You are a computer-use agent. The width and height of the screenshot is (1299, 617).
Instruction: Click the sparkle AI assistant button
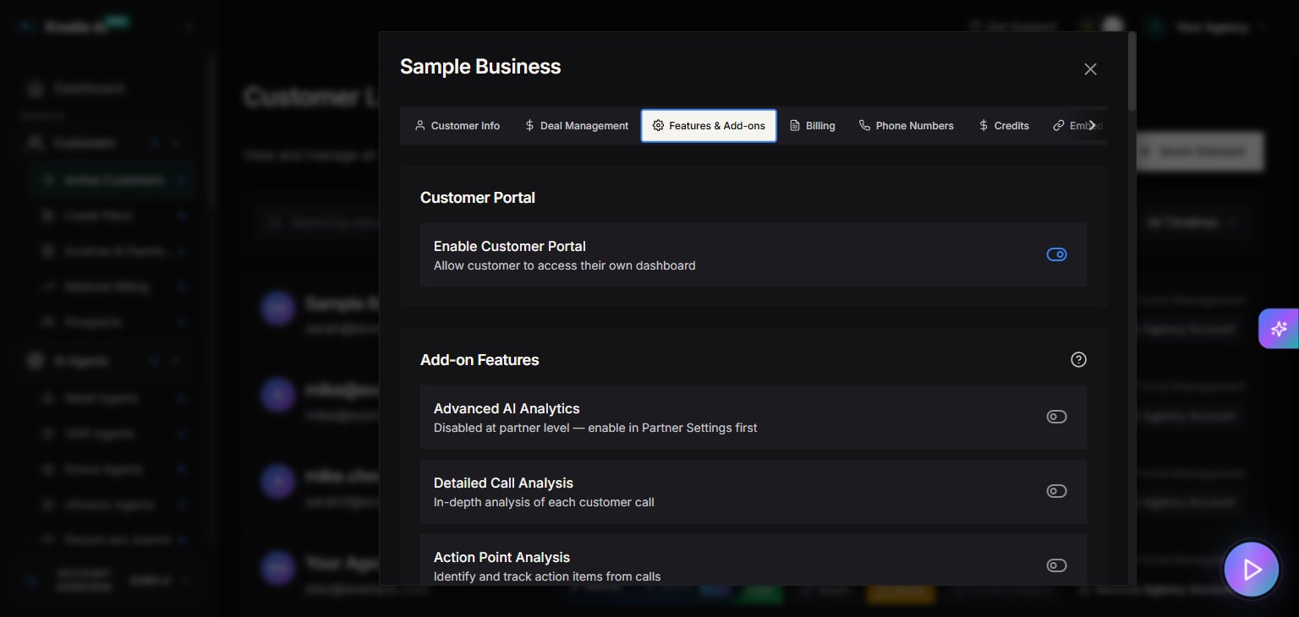click(x=1279, y=329)
